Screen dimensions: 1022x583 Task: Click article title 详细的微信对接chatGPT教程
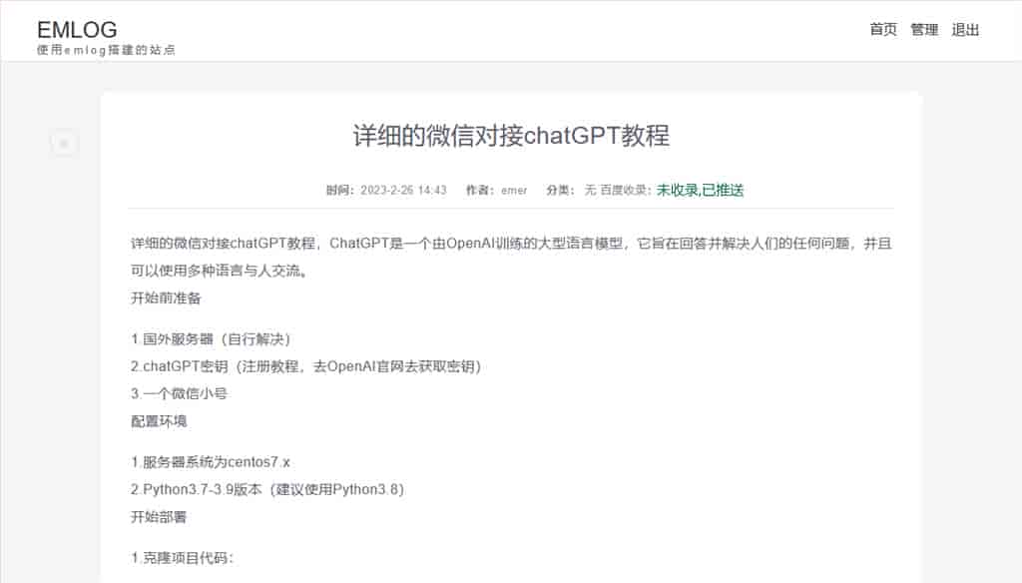(x=511, y=136)
